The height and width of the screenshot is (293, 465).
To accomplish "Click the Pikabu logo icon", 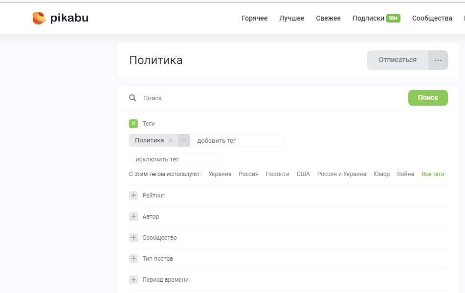I will (x=39, y=18).
